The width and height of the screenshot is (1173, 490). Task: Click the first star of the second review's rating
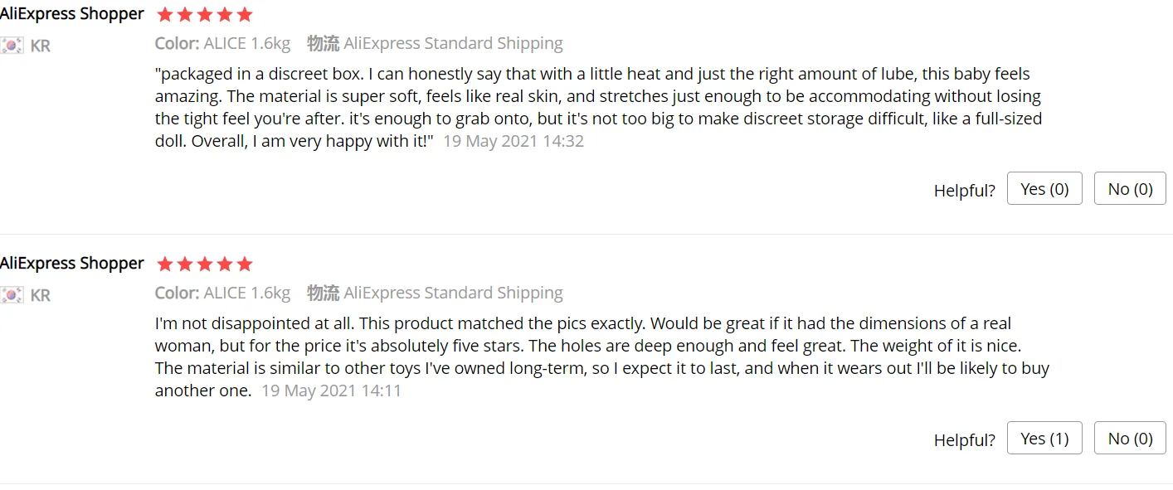pos(165,264)
